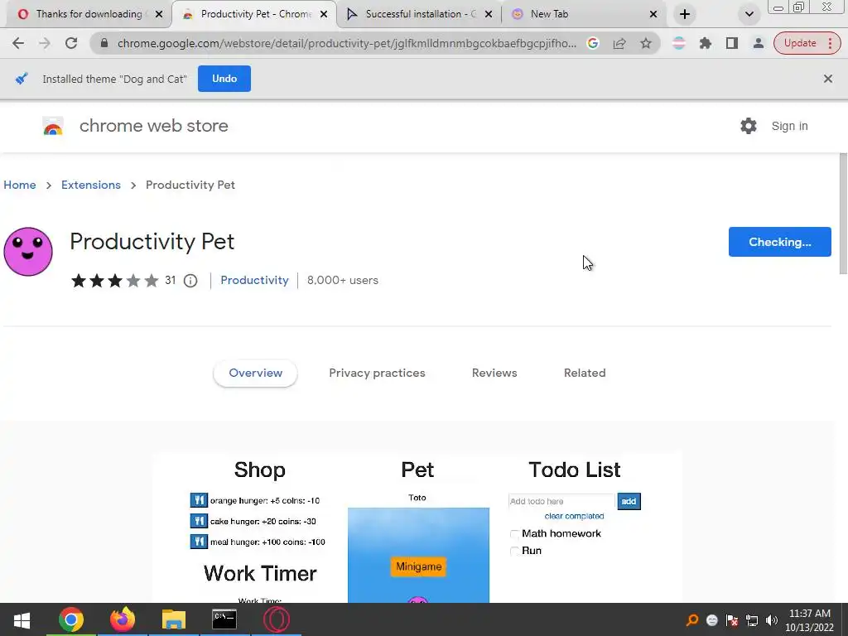
Task: Click the volume speaker tray icon
Action: (x=772, y=620)
